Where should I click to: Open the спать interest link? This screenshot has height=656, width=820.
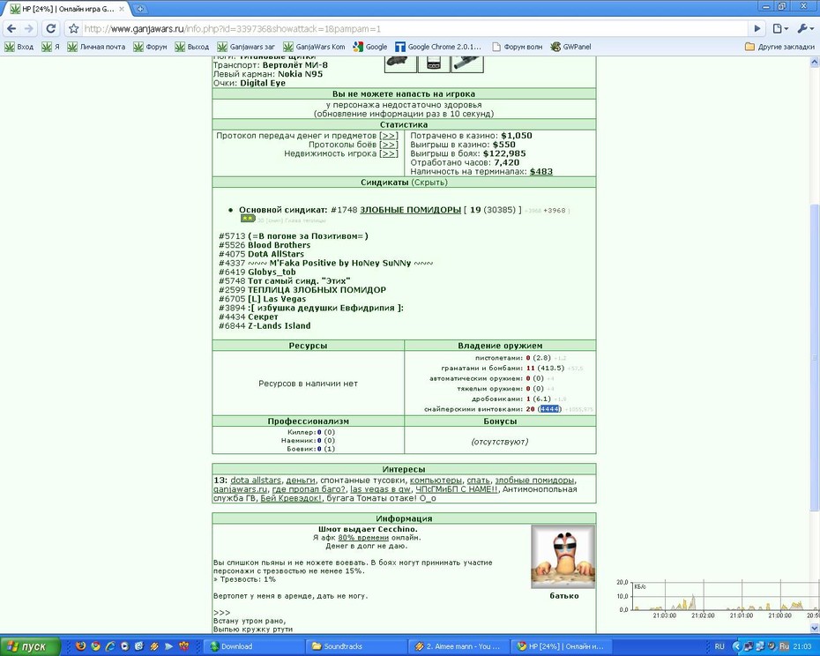478,481
